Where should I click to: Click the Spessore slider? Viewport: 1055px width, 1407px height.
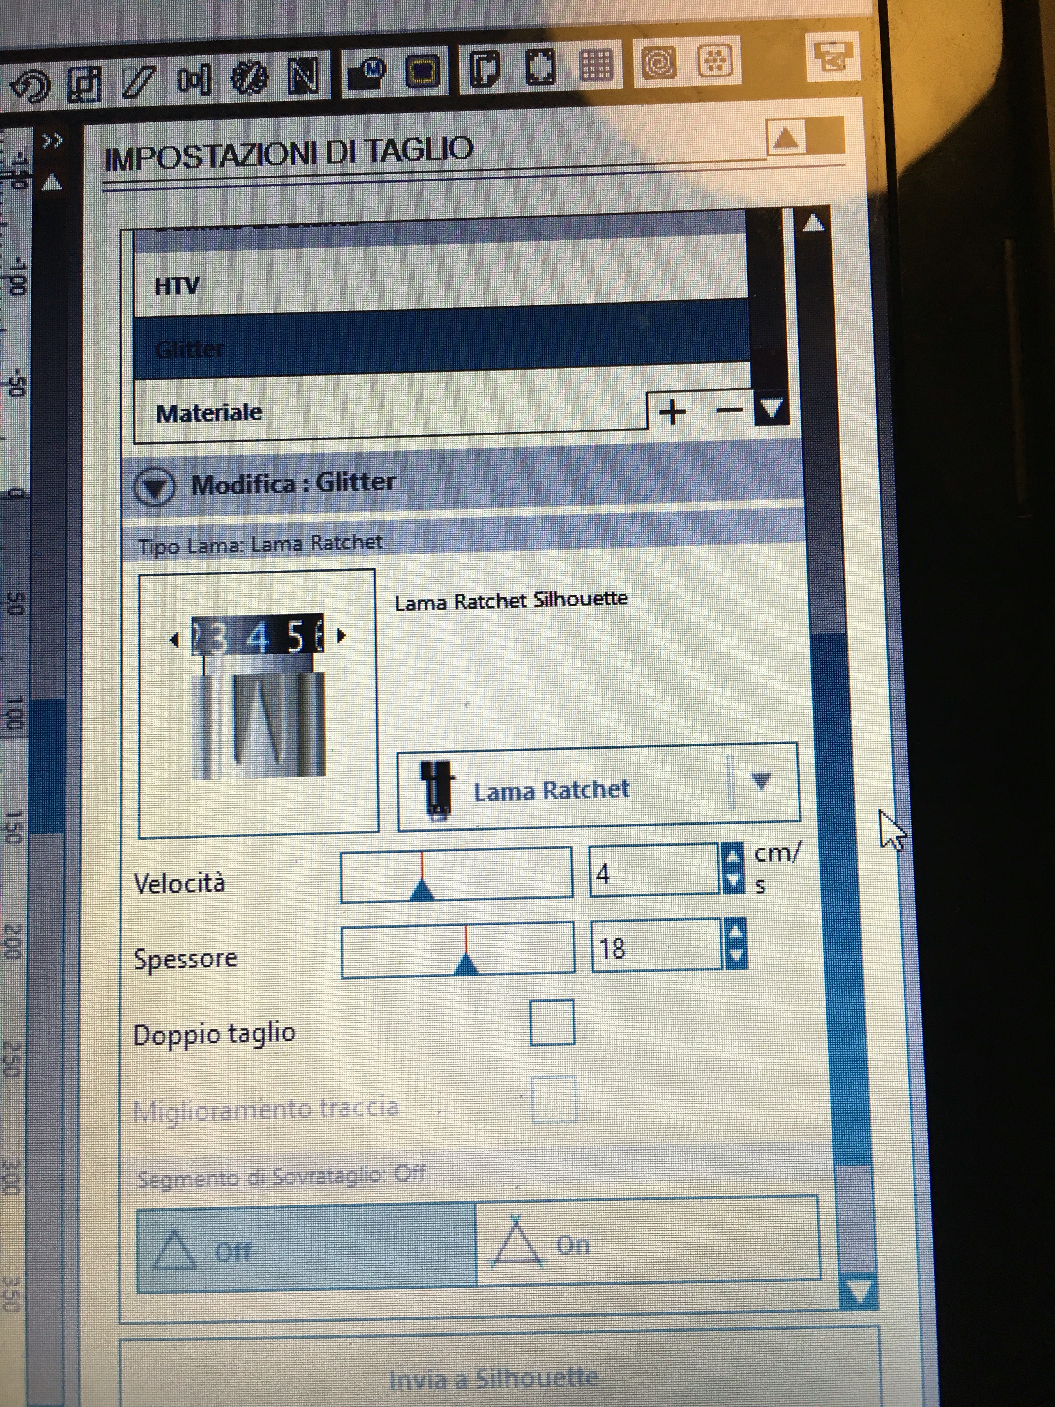tap(458, 950)
